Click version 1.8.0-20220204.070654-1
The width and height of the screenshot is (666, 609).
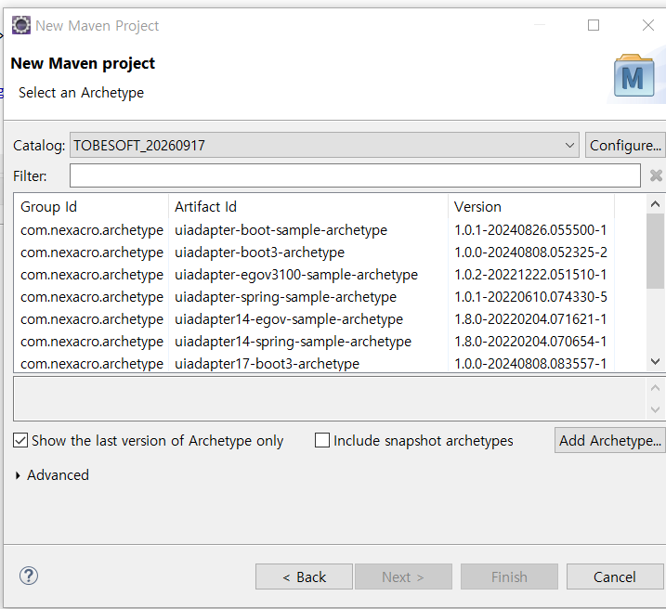click(x=530, y=342)
